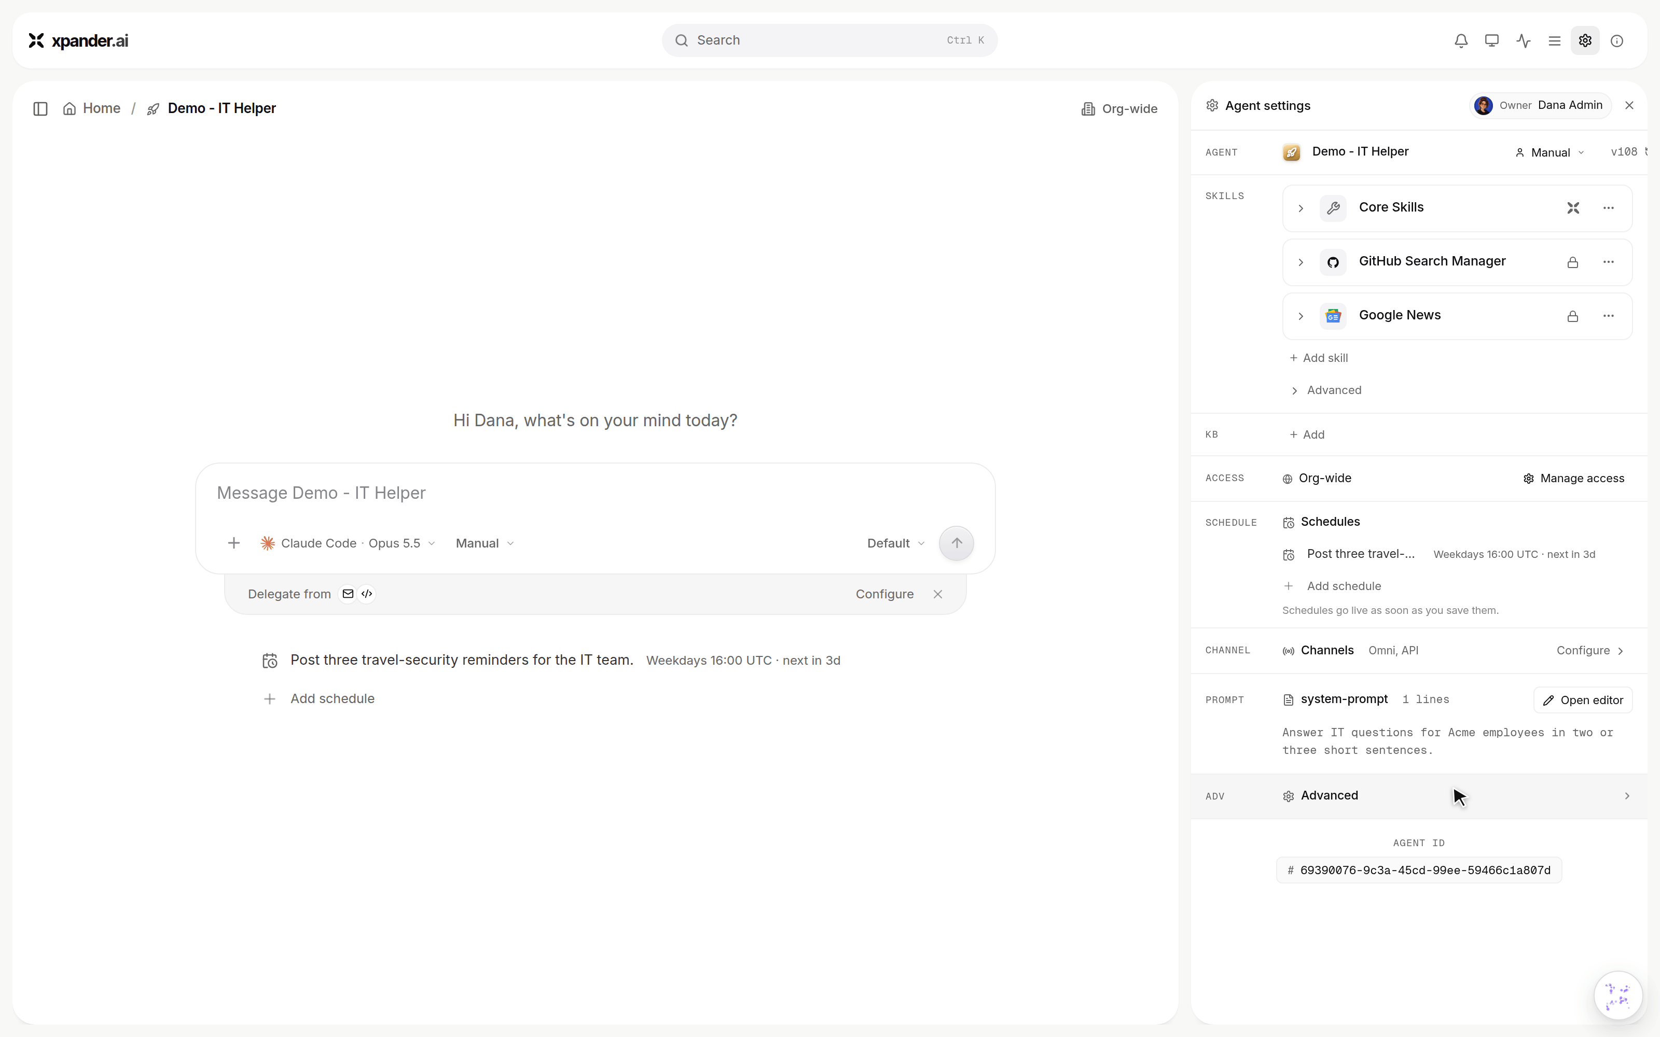Open Google News more options menu
The width and height of the screenshot is (1660, 1037).
click(1609, 316)
